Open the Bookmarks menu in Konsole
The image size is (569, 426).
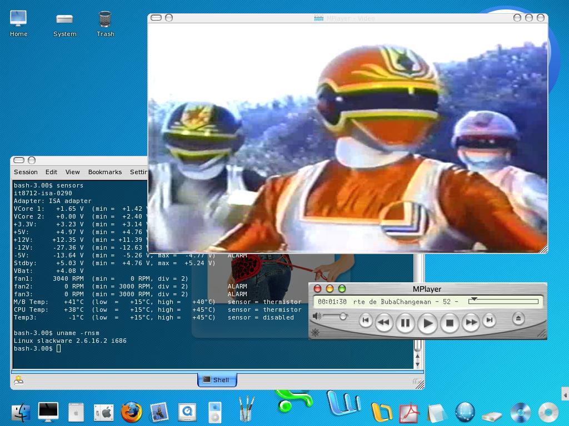pos(105,172)
